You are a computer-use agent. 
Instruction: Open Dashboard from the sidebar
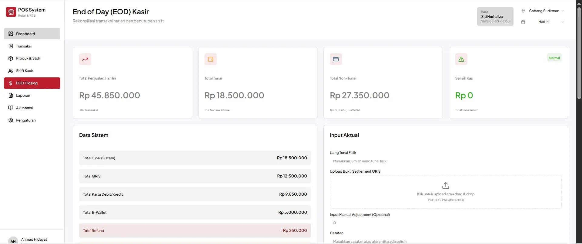coord(32,34)
